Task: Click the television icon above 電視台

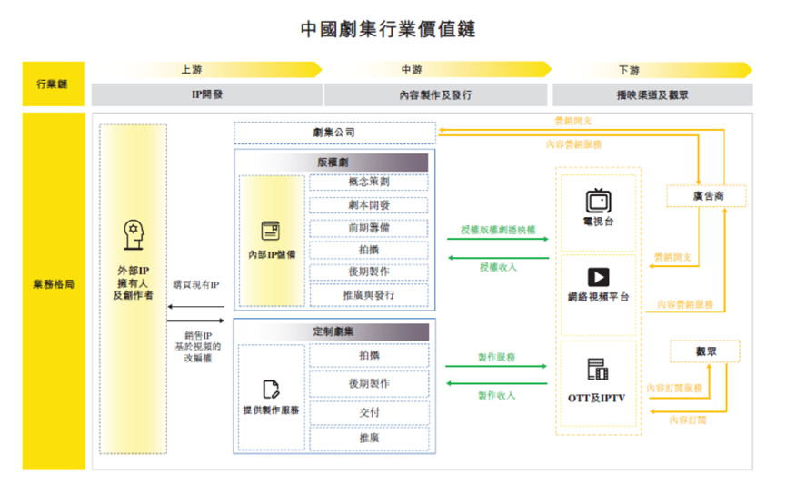Action: (x=598, y=199)
